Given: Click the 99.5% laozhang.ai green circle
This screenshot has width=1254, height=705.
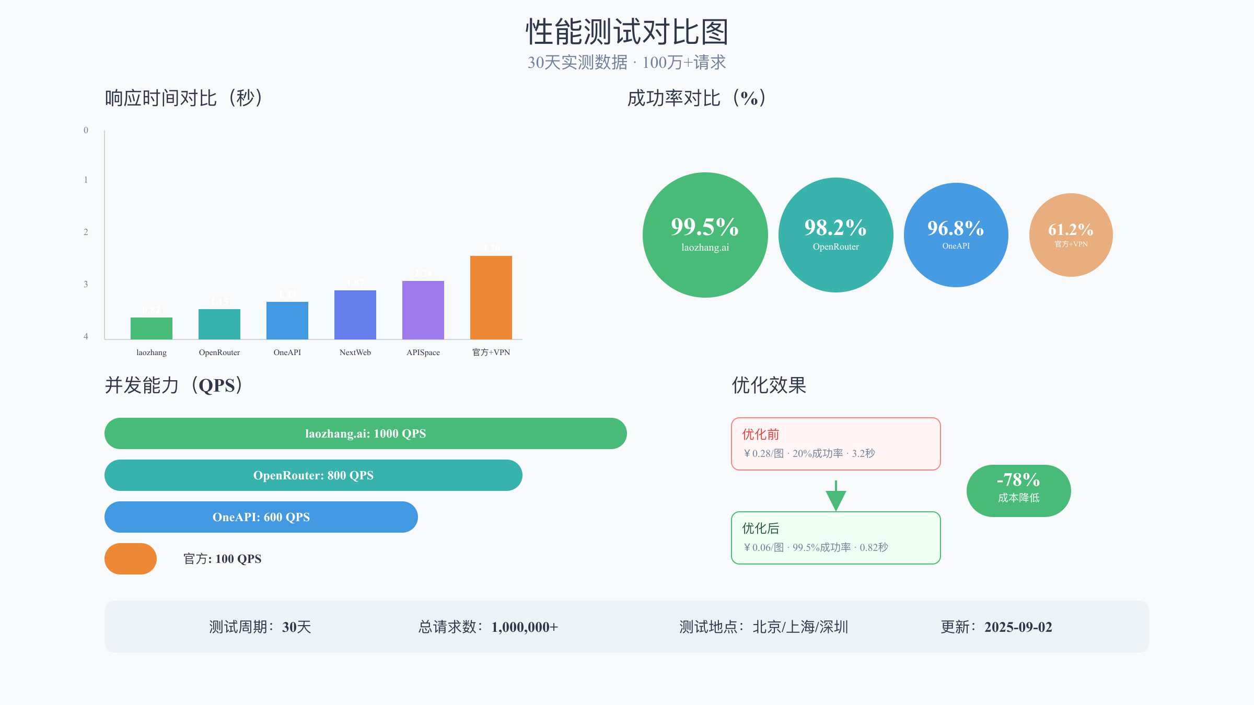Looking at the screenshot, I should click(x=705, y=235).
